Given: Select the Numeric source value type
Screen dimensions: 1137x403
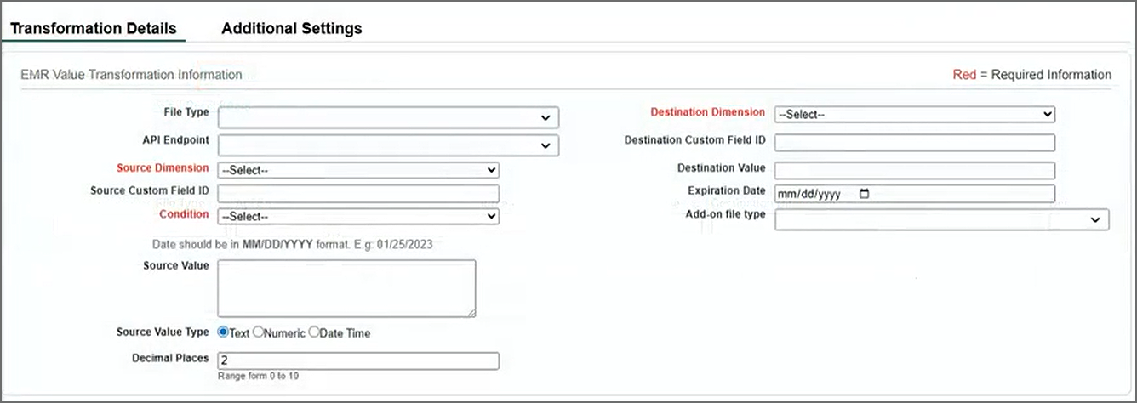Looking at the screenshot, I should (258, 333).
